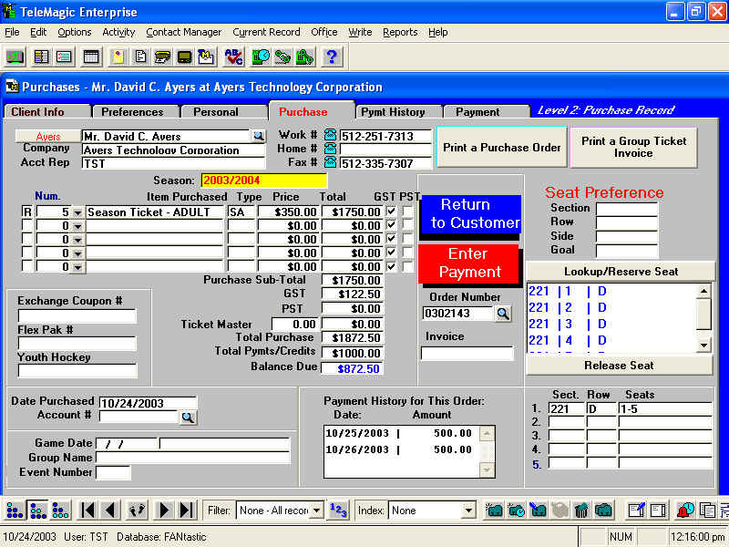729x547 pixels.
Task: Open the Num dropdown showing 5
Action: coord(77,212)
